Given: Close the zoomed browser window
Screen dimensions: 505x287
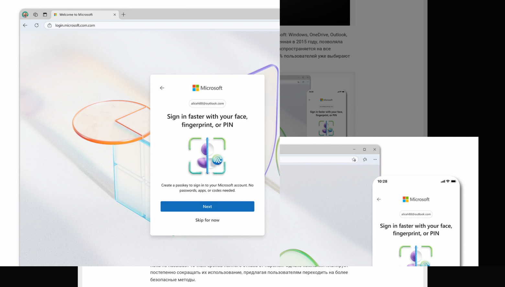Looking at the screenshot, I should click(x=375, y=149).
